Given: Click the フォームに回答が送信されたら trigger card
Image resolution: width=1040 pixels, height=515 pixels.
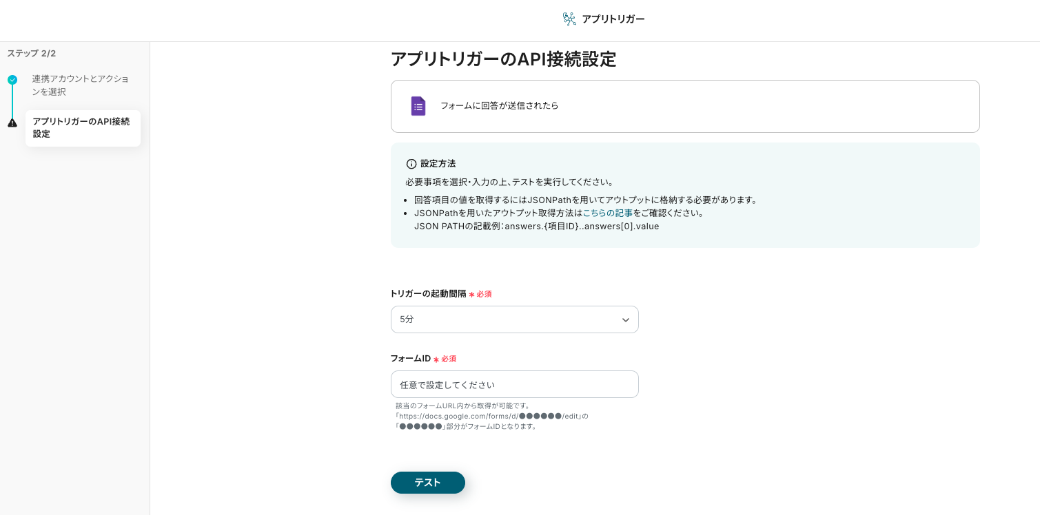Looking at the screenshot, I should (x=684, y=106).
